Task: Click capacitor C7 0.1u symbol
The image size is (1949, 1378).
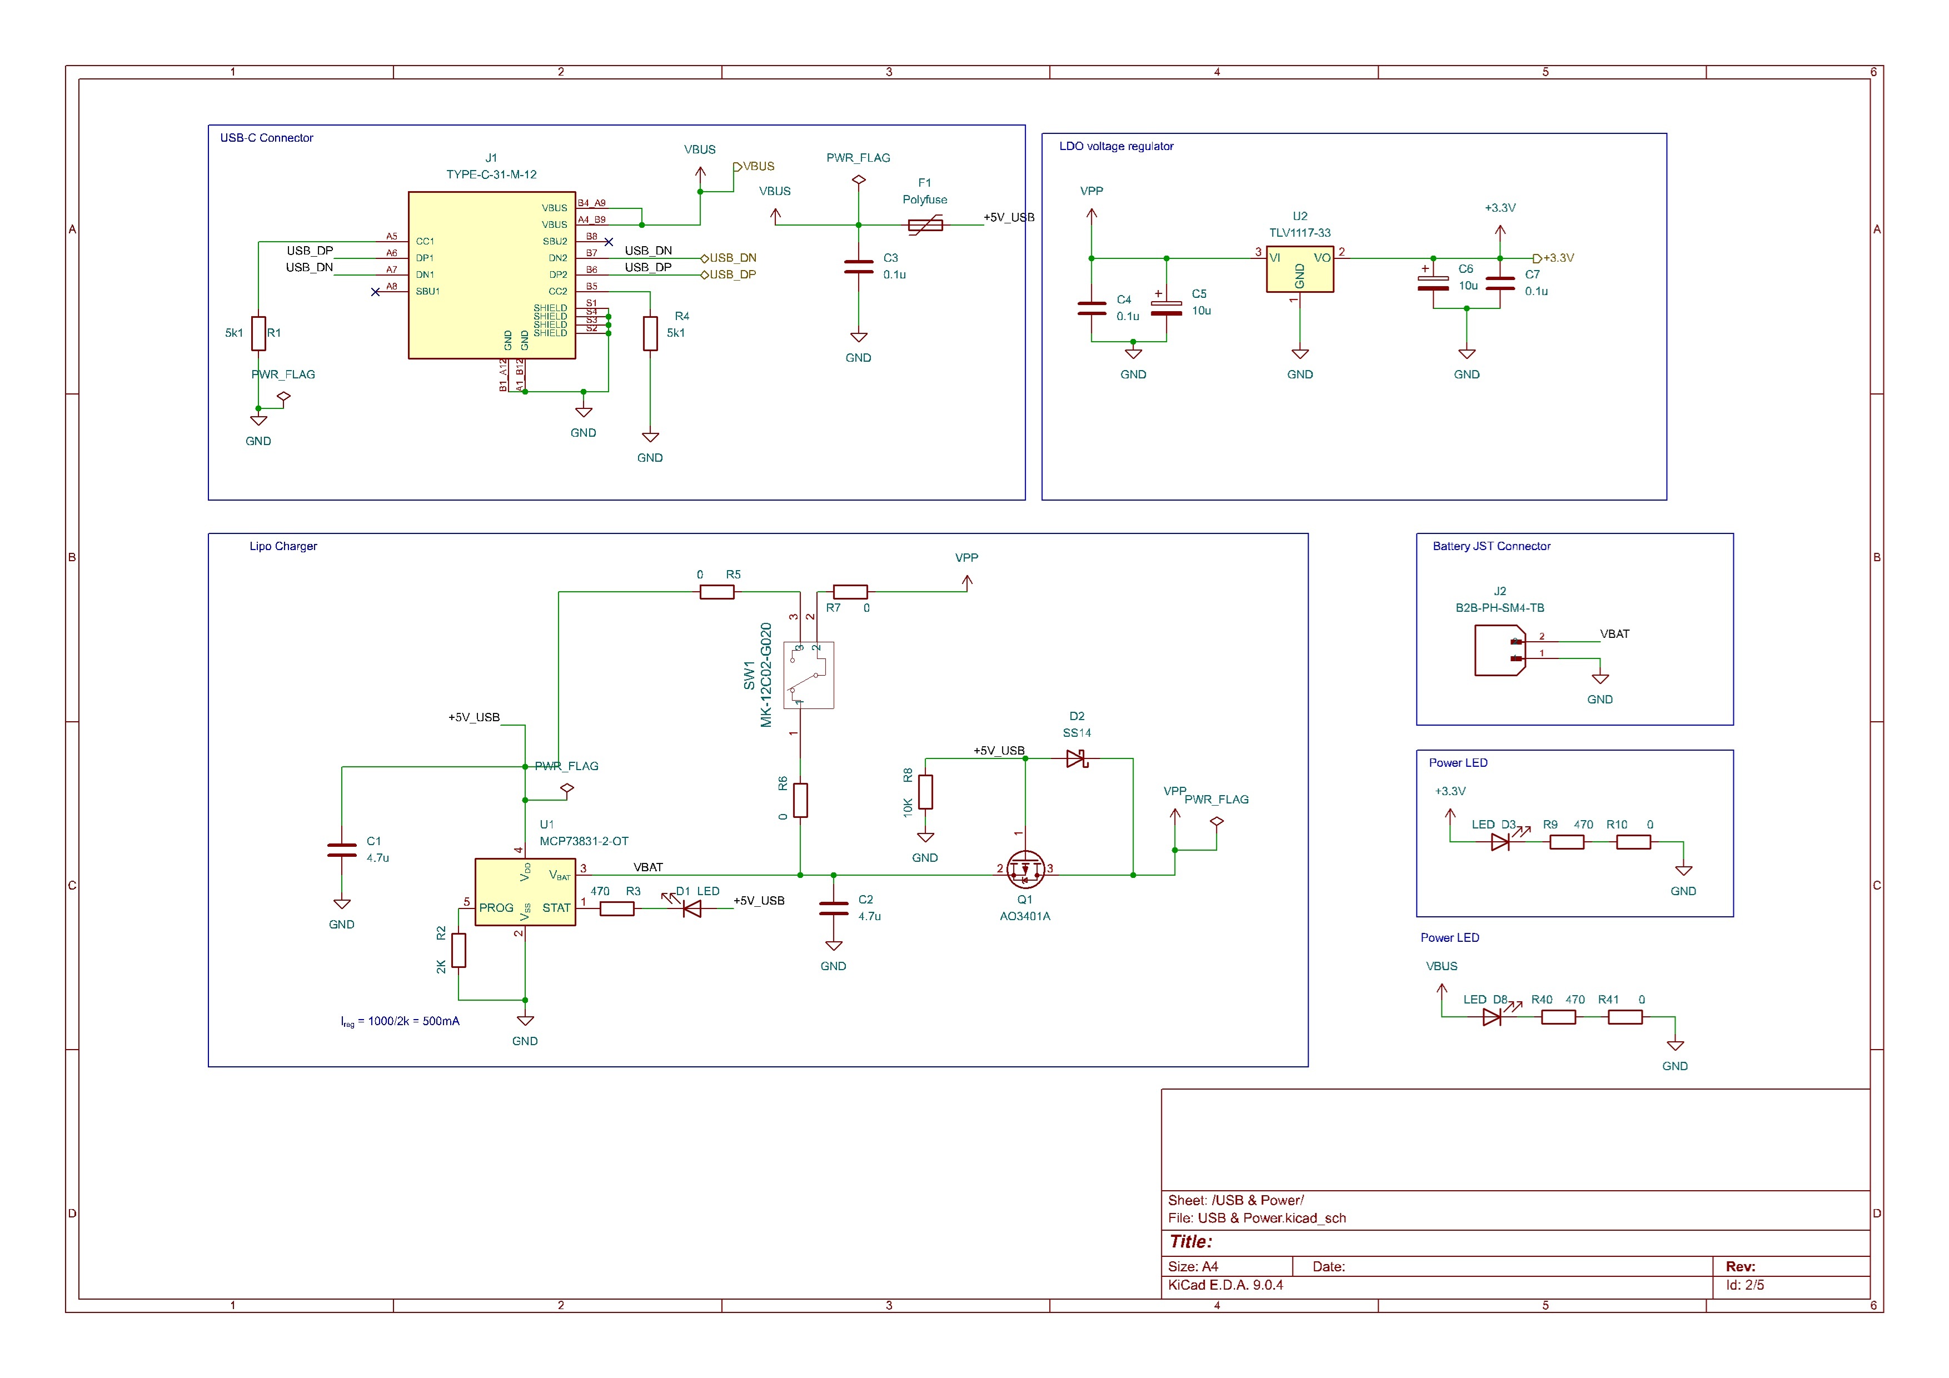Action: pos(1500,283)
